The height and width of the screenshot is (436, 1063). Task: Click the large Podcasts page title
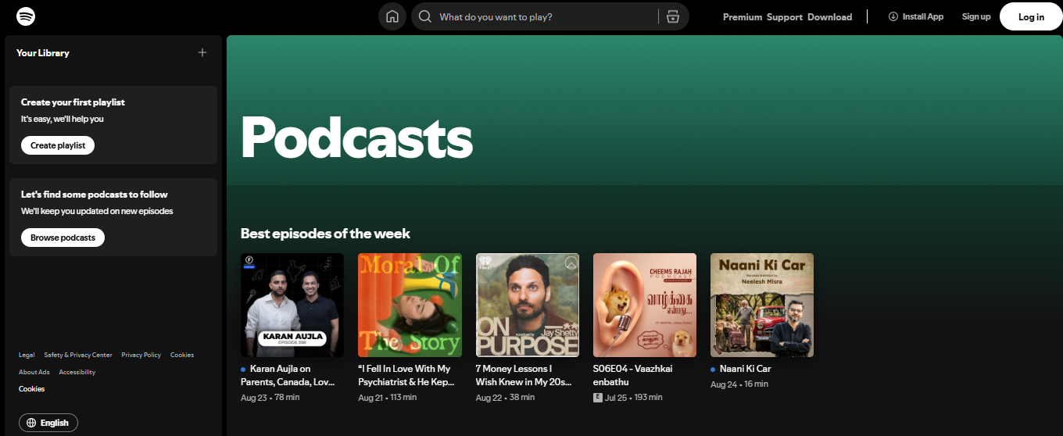(356, 138)
